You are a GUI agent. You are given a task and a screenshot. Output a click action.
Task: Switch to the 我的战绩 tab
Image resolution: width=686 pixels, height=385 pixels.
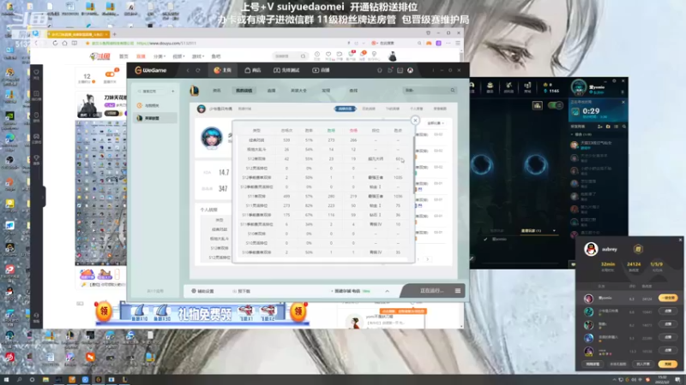pos(244,91)
